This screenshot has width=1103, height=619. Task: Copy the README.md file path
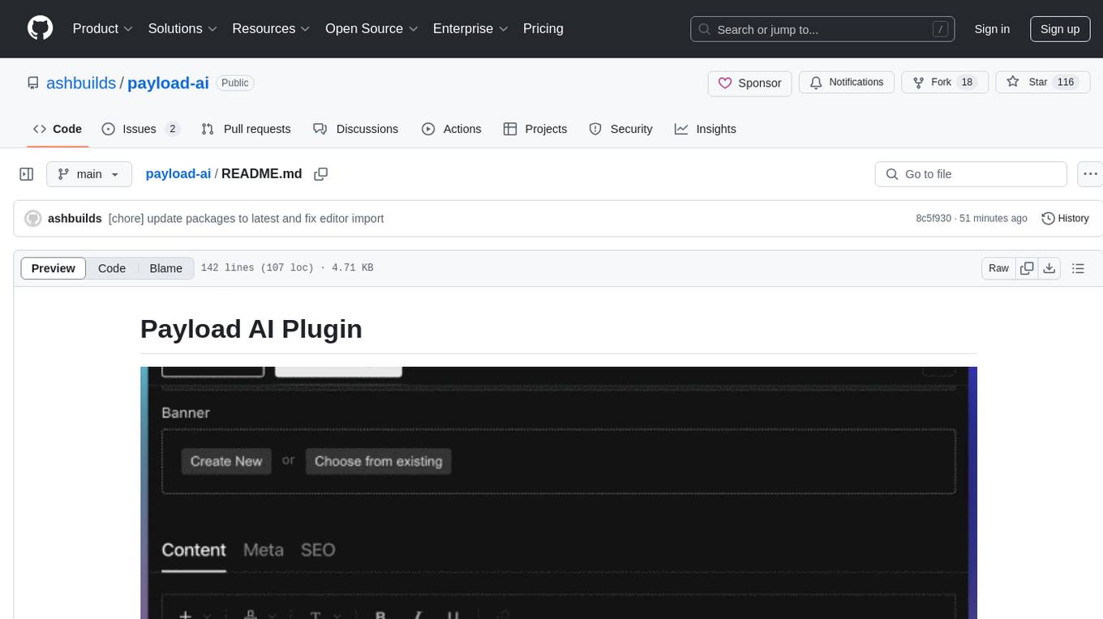(321, 174)
